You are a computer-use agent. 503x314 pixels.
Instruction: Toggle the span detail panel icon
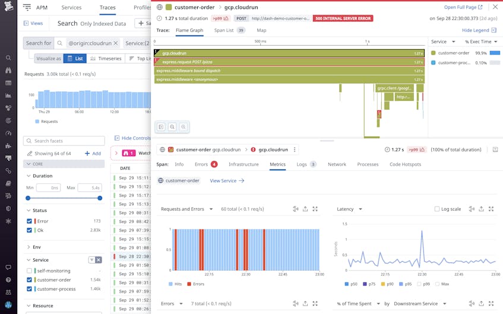pos(495,150)
